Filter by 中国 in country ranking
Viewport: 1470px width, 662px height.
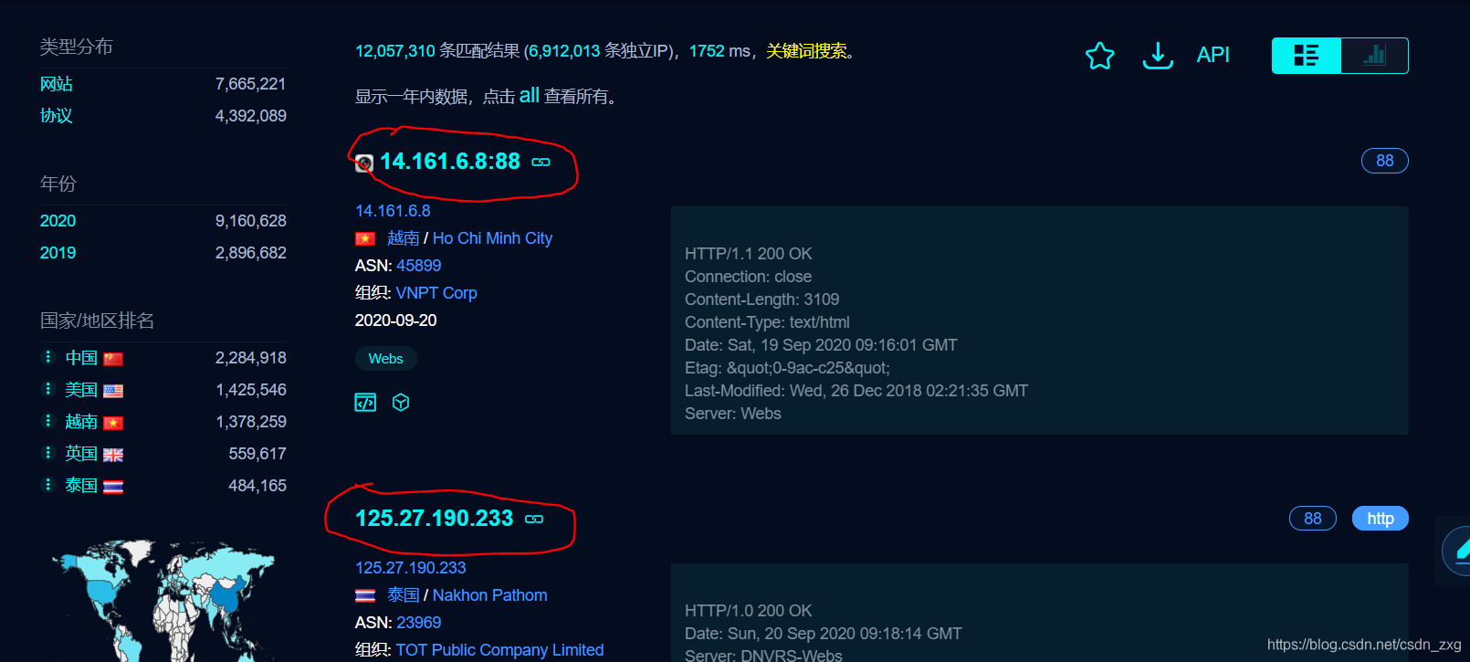81,358
